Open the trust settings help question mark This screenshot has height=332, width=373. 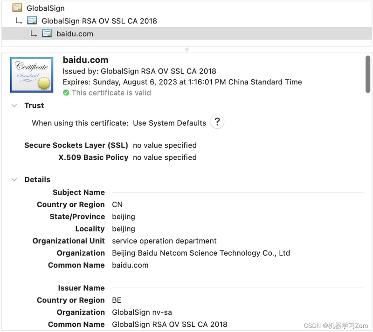(217, 122)
